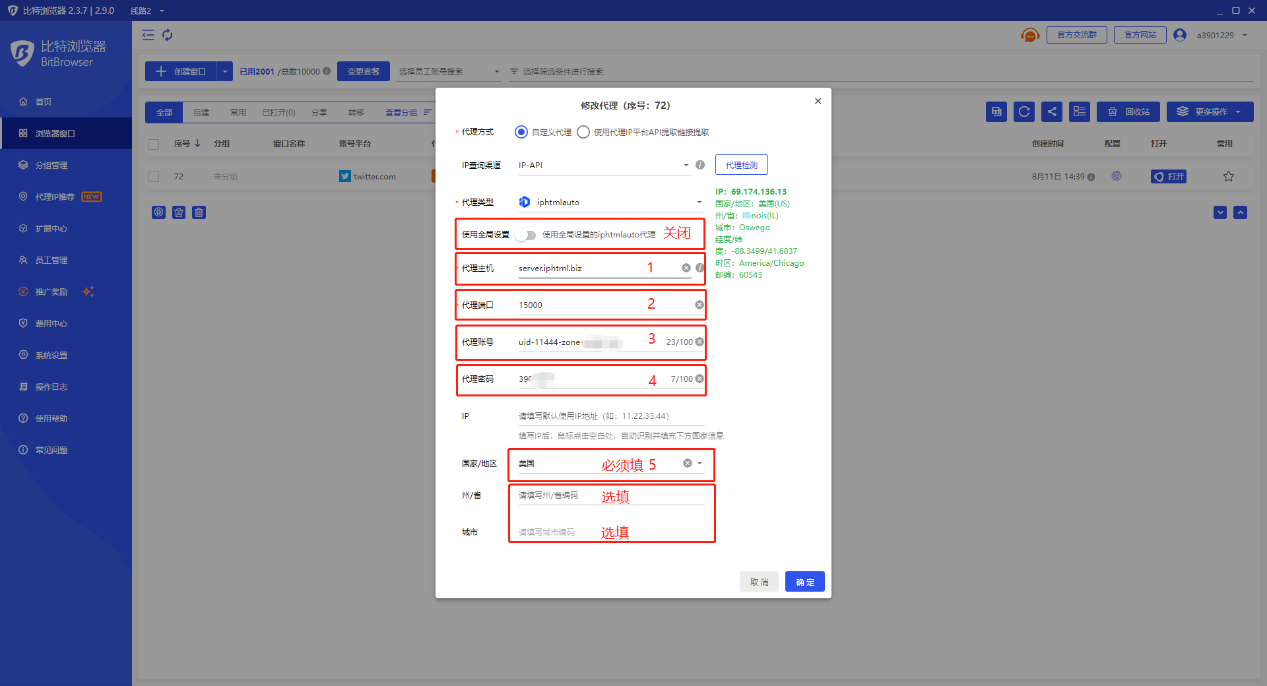Click the 代理检测 button
The image size is (1267, 686).
[741, 165]
